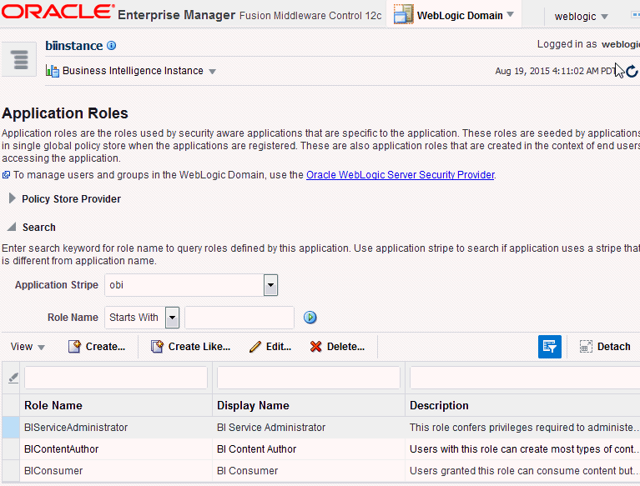Click the Delete... button

[337, 347]
